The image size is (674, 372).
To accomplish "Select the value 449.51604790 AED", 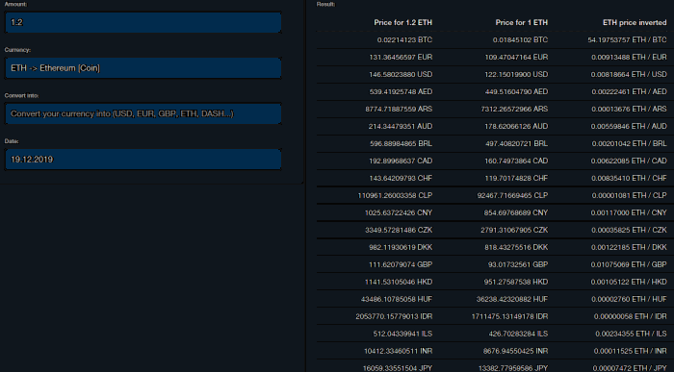I will click(516, 92).
